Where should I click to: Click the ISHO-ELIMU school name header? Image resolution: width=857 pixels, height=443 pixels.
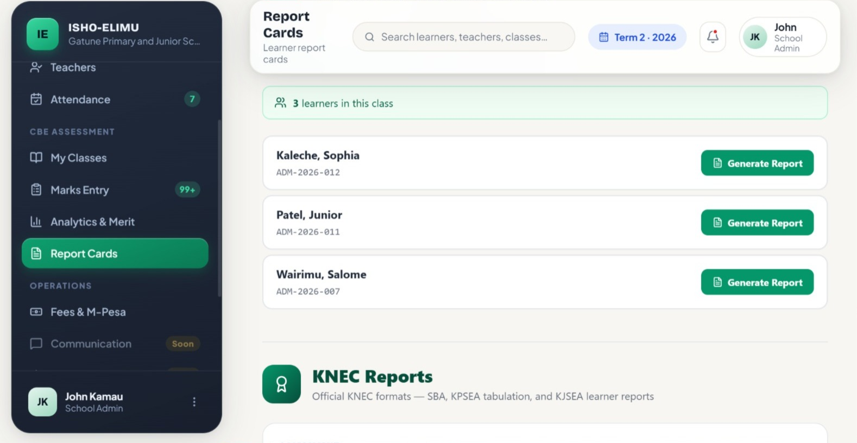pos(103,27)
